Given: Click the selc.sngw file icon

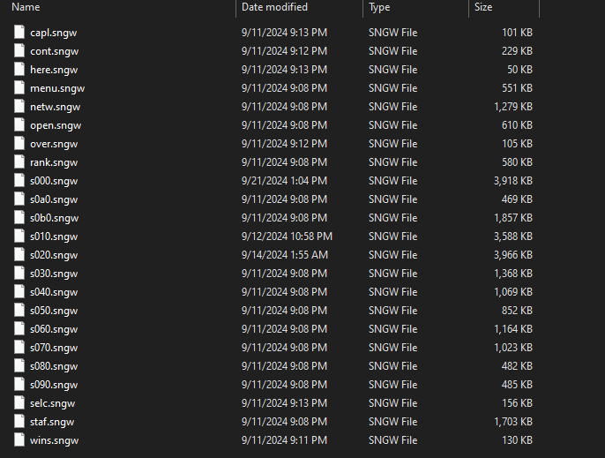Looking at the screenshot, I should coord(20,403).
